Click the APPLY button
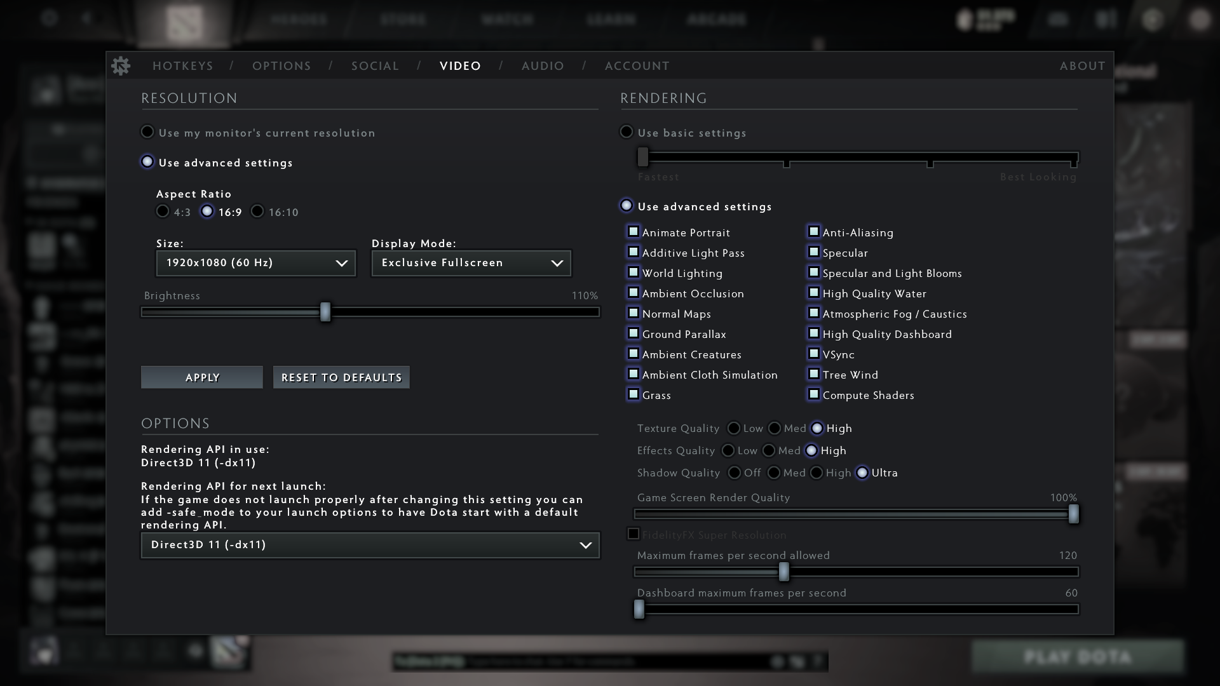 (x=201, y=377)
